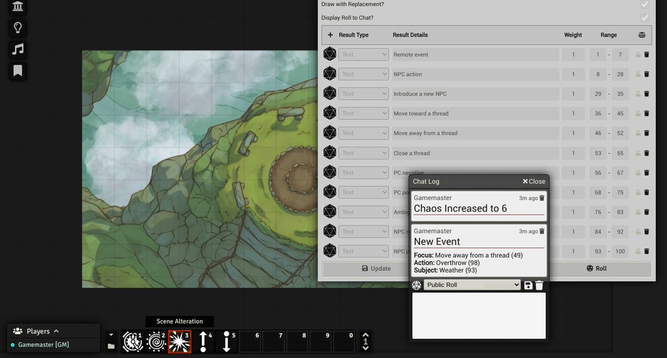This screenshot has height=358, width=667.
Task: Select empty hotbar slot 6
Action: point(250,341)
